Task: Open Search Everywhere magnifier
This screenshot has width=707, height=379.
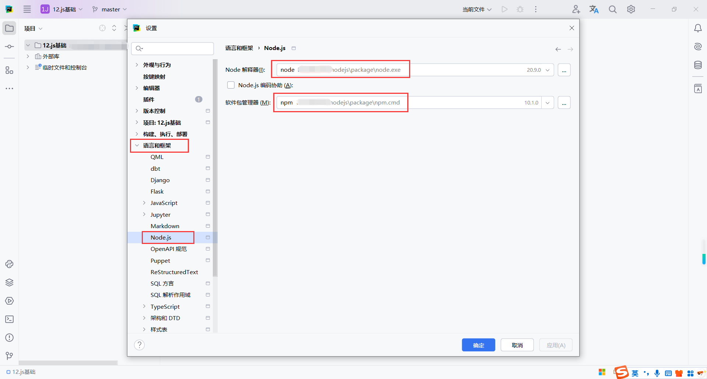Action: pyautogui.click(x=613, y=9)
